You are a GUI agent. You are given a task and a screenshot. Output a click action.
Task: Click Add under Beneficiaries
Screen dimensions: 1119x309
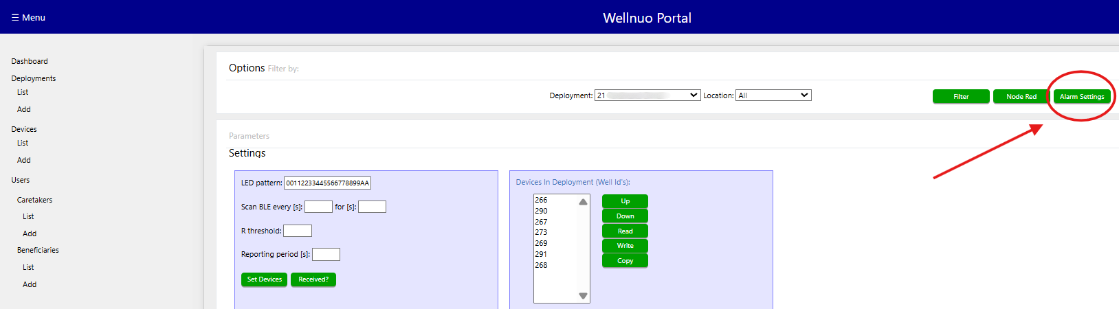click(x=30, y=284)
